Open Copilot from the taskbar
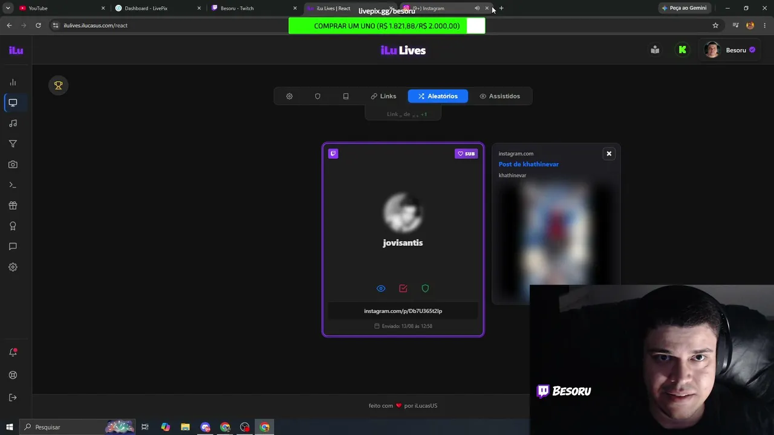Viewport: 774px width, 435px height. [x=165, y=427]
